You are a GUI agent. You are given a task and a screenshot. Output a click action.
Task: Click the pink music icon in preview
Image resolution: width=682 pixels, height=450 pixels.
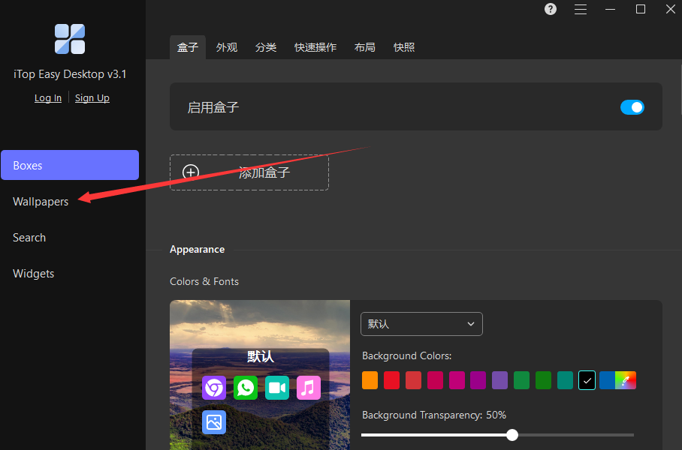click(x=309, y=388)
